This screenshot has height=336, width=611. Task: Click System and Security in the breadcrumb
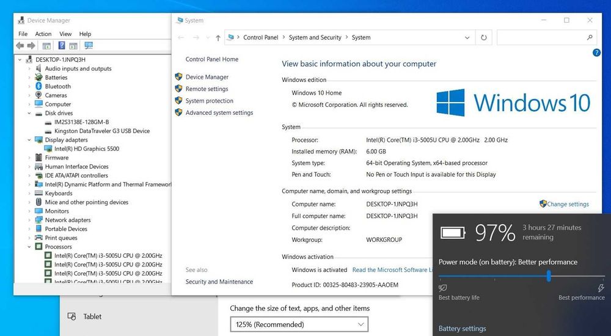(x=315, y=37)
